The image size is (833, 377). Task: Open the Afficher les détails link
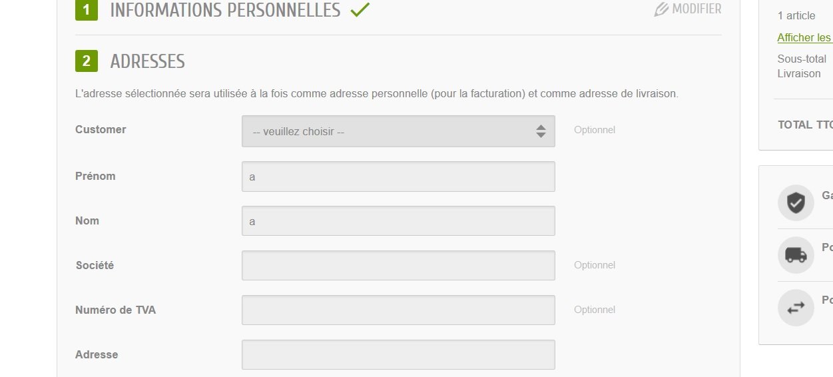click(804, 37)
